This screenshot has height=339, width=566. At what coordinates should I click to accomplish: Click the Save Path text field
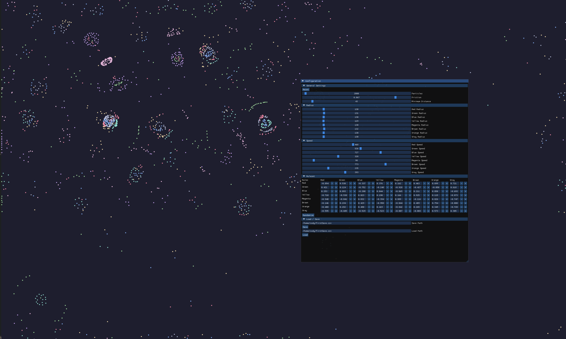(356, 223)
